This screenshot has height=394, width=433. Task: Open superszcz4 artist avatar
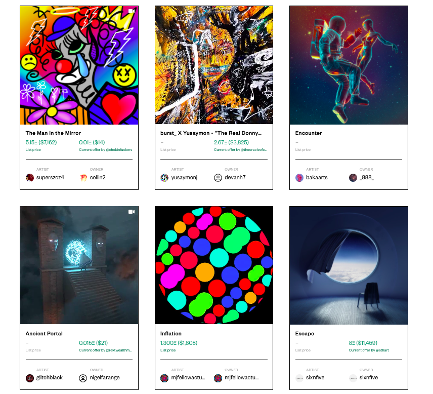tap(30, 178)
